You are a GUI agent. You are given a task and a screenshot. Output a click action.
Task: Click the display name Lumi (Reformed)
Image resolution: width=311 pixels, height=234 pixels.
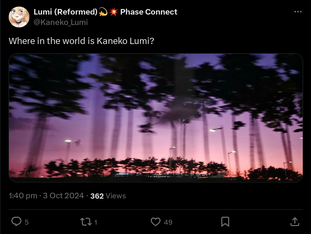(65, 12)
